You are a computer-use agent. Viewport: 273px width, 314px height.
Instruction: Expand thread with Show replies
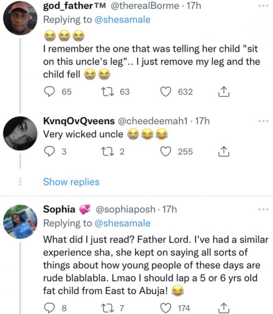[x=71, y=182]
